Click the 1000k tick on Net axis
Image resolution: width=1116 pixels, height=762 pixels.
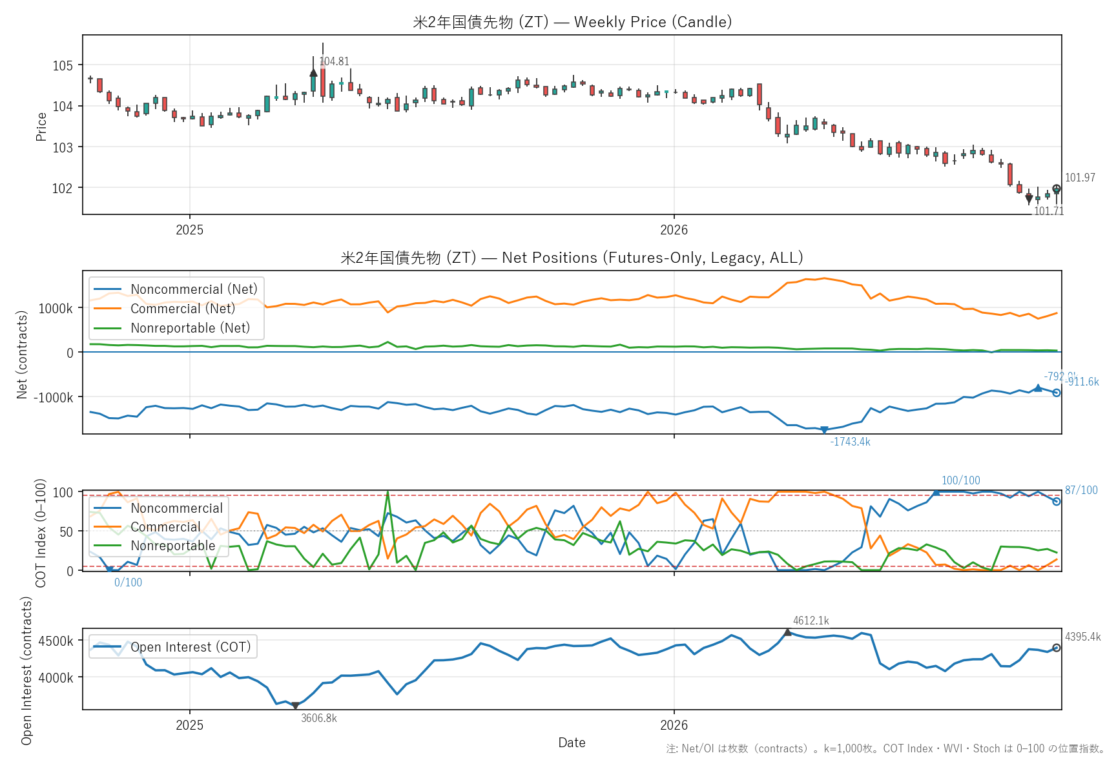point(56,309)
